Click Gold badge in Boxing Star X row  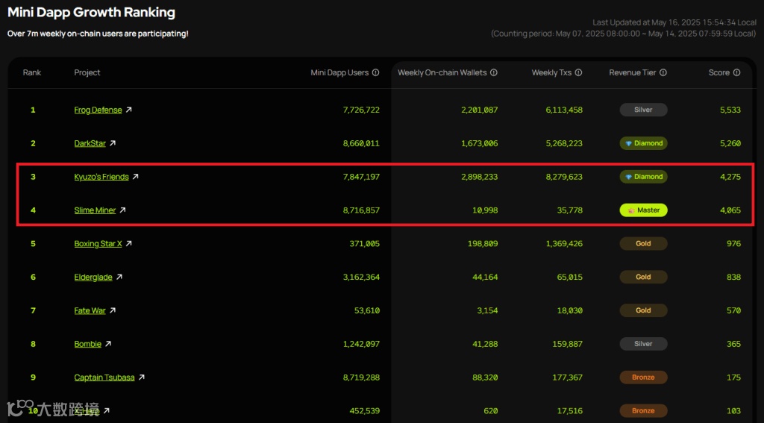pyautogui.click(x=643, y=243)
